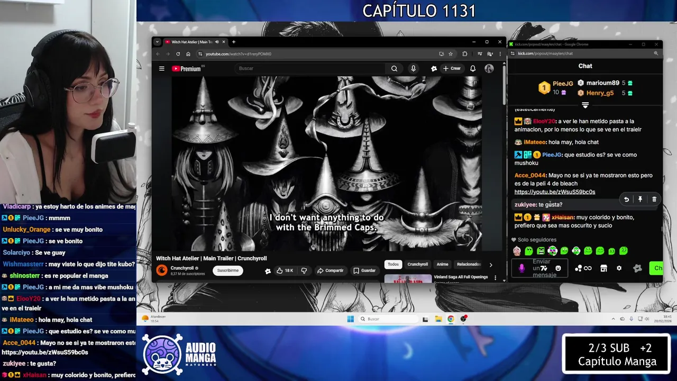Insert the first pink quick emote

click(517, 251)
